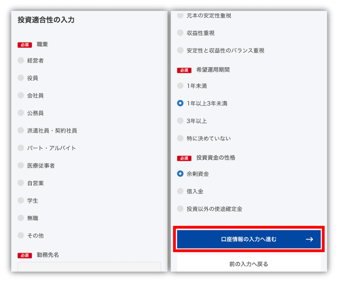
Task: Choose 役員 as occupation
Action: point(21,78)
